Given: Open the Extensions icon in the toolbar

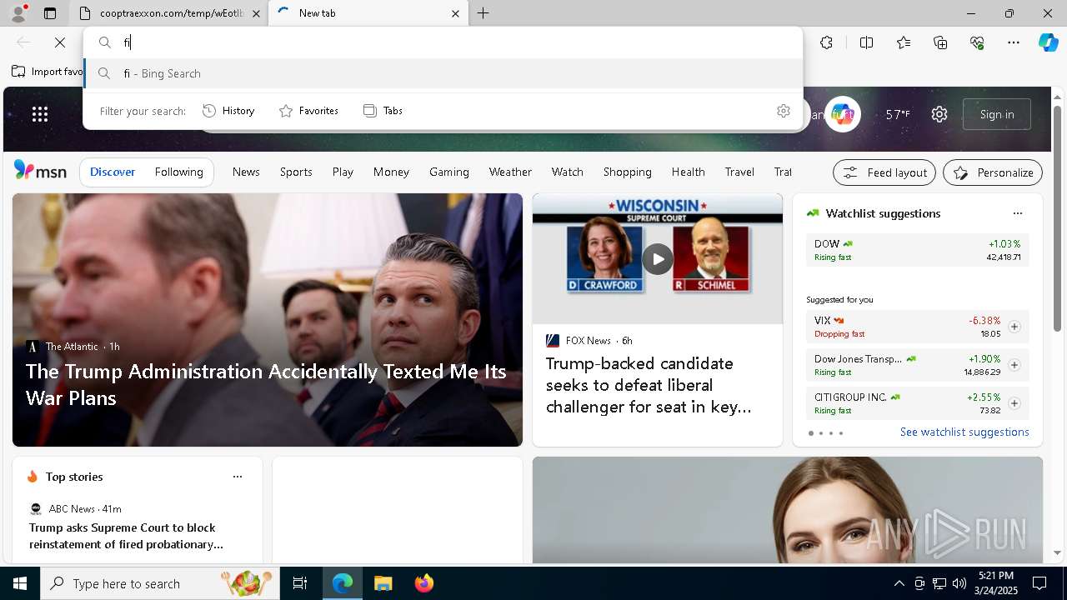Looking at the screenshot, I should [x=826, y=42].
